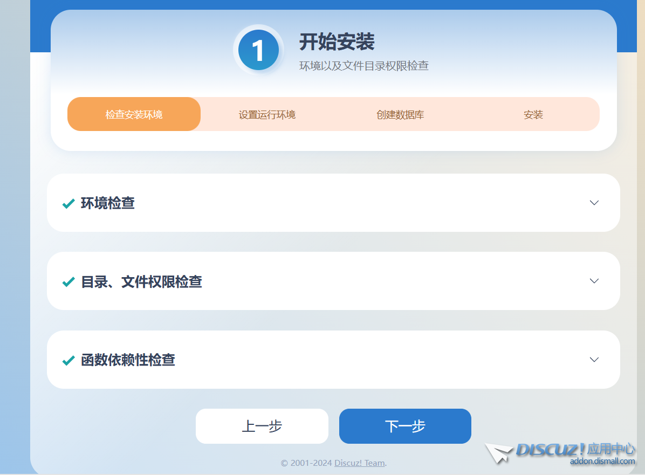The width and height of the screenshot is (645, 475).
Task: Click the 开始安装 page heading
Action: click(337, 42)
